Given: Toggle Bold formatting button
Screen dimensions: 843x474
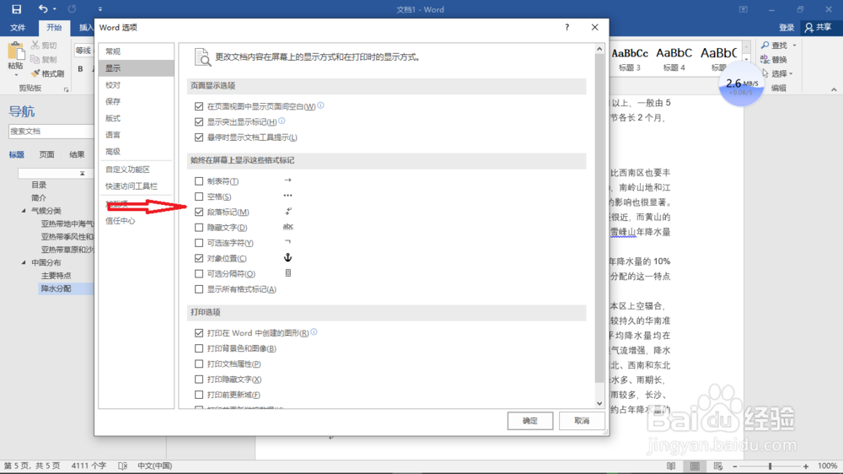Looking at the screenshot, I should click(x=81, y=69).
